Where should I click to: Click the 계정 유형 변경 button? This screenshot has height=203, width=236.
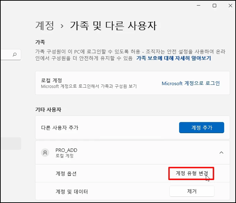point(191,173)
